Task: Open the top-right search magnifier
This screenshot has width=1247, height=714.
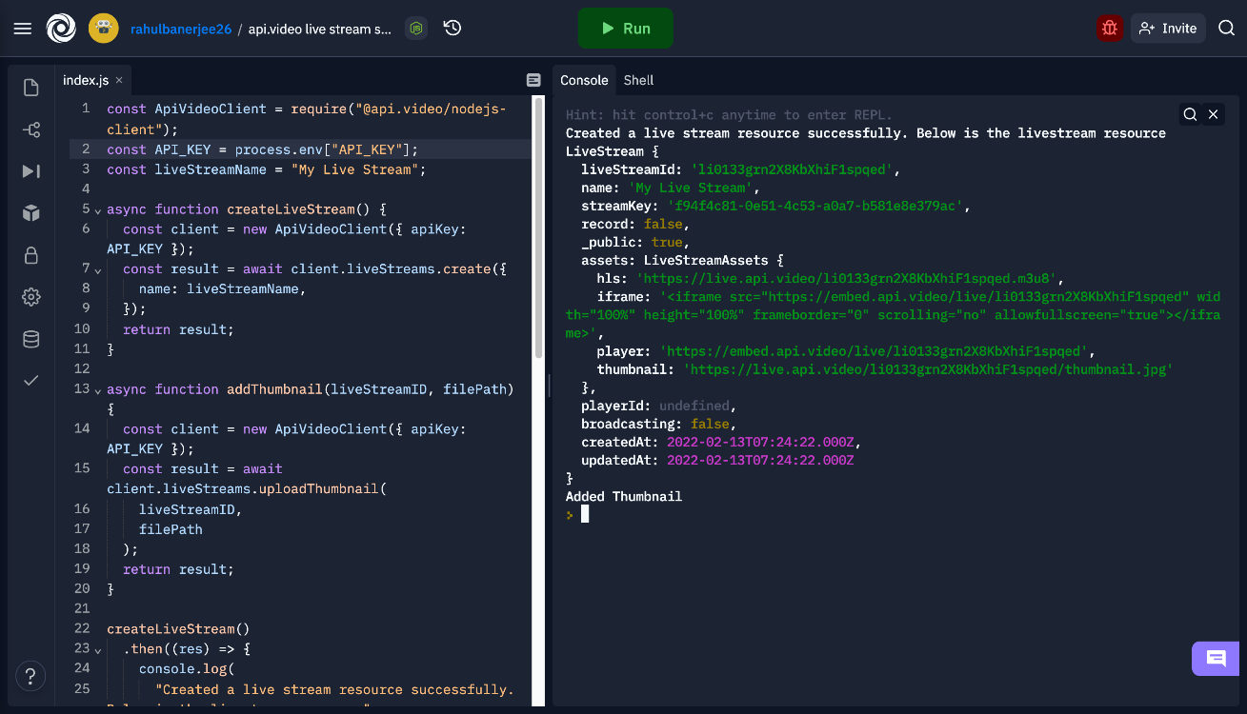Action: pyautogui.click(x=1227, y=29)
